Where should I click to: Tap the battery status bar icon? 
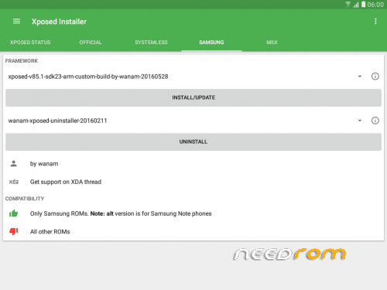pos(363,5)
